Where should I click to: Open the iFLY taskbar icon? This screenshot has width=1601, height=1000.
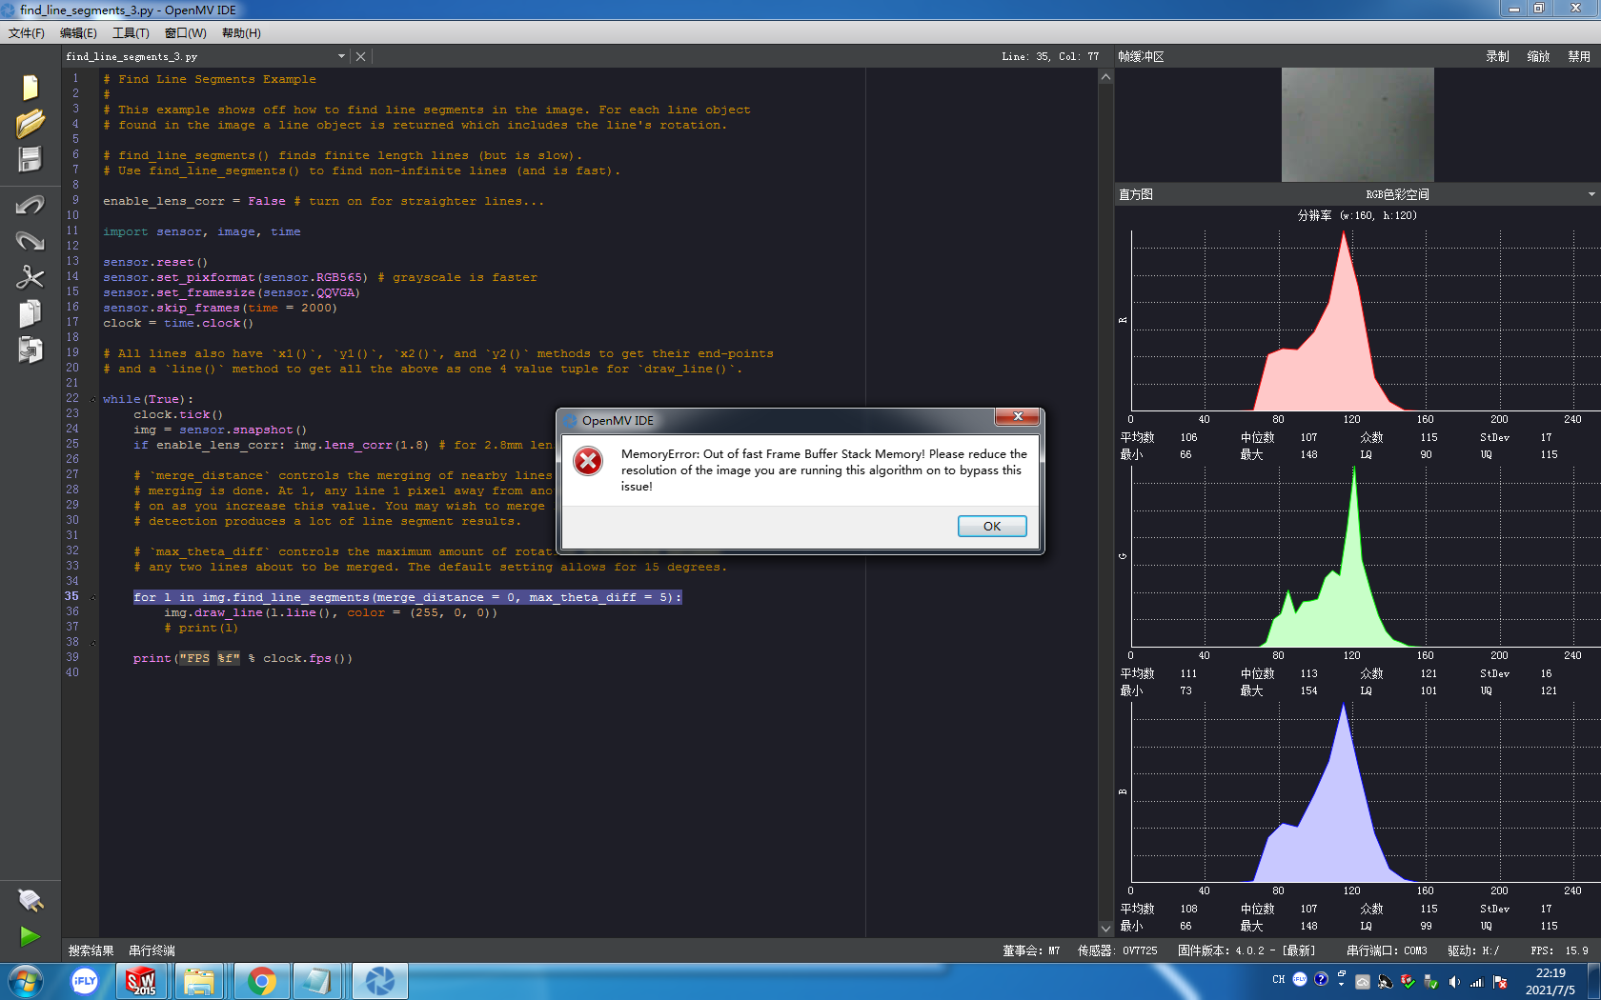[x=85, y=981]
